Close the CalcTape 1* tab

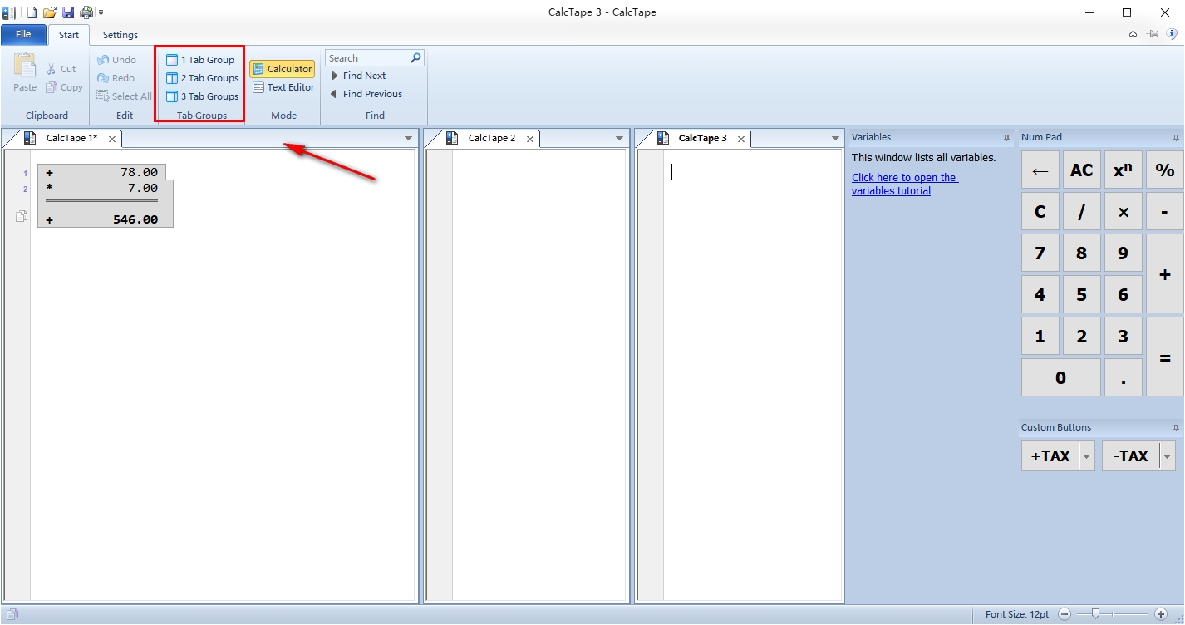pyautogui.click(x=112, y=139)
